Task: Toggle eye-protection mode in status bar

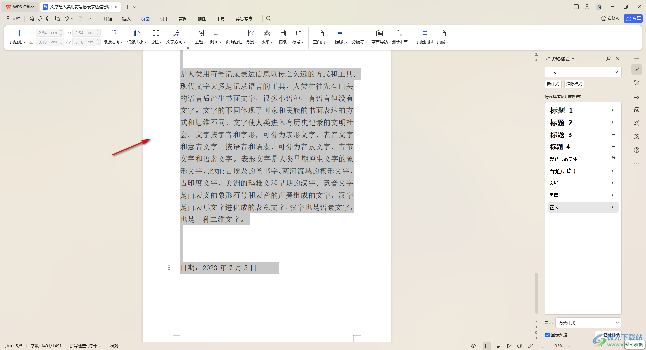Action: [x=473, y=346]
